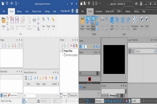The height and width of the screenshot is (104, 157).
Task: Switch to Bookmarks tab at bottom left
Action: pos(12,95)
